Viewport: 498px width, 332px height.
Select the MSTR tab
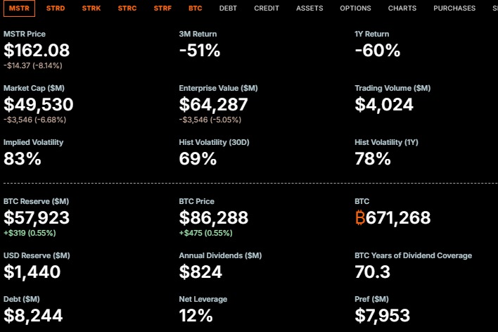click(x=19, y=8)
